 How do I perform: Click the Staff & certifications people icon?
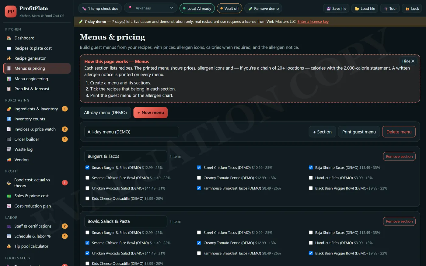coord(9,226)
